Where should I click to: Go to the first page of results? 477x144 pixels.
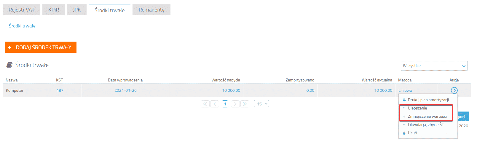[205, 104]
